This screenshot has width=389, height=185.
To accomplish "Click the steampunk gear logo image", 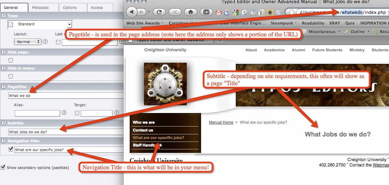I will click(x=165, y=84).
